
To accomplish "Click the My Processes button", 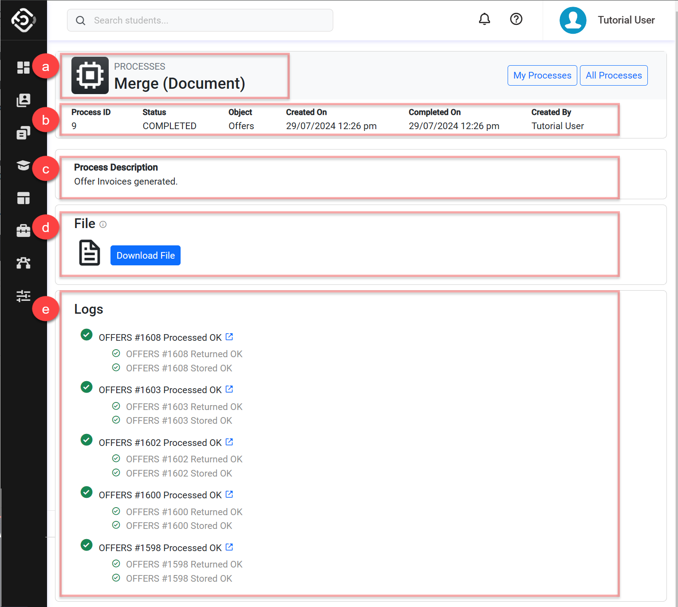I will coord(542,75).
